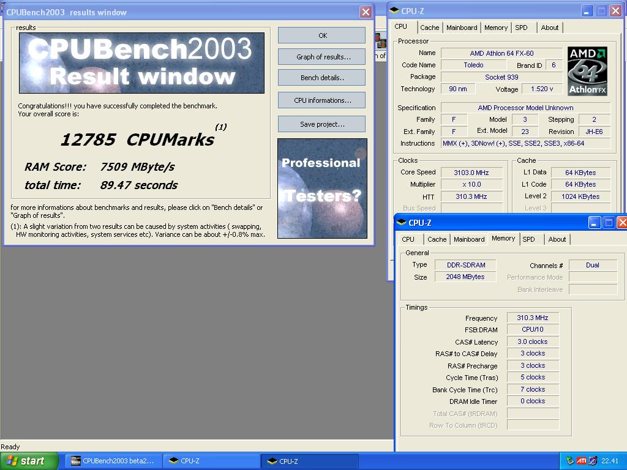Viewport: 627px width, 470px height.
Task: Click the Multiplier value x 10.0
Action: (x=471, y=184)
